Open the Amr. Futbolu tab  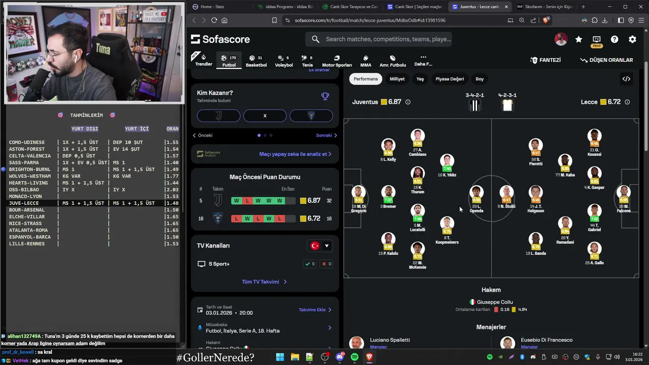tap(393, 61)
